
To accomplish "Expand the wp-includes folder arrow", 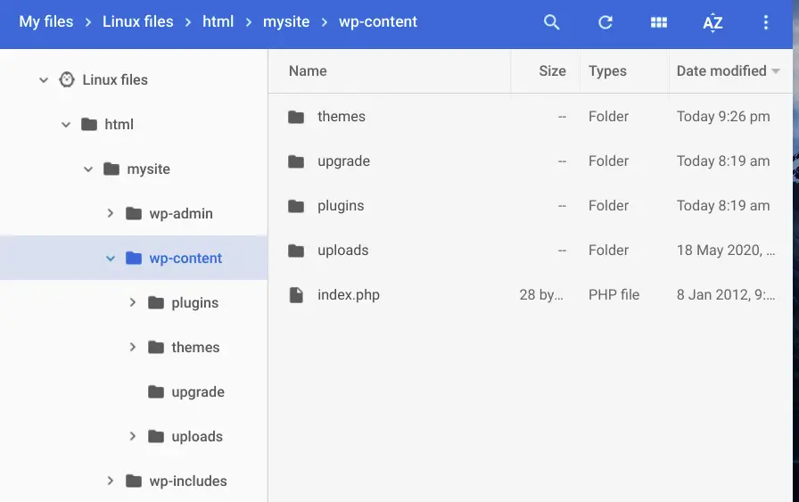I will 111,481.
